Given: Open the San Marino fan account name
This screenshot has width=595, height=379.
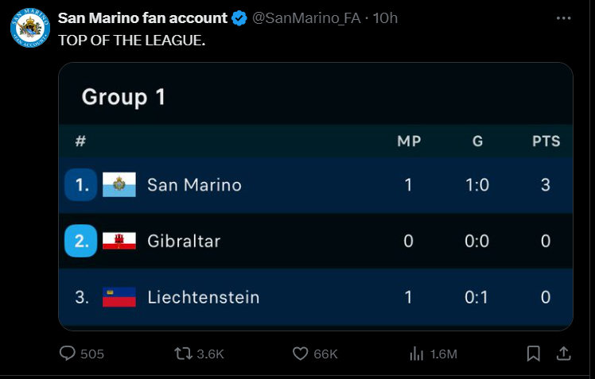Looking at the screenshot, I should pos(142,17).
